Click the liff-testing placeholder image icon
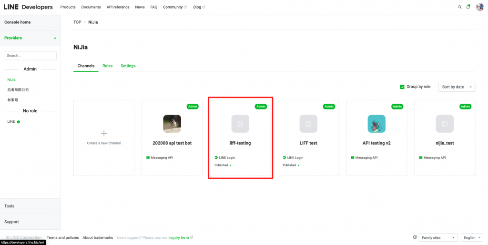Image resolution: width=488 pixels, height=245 pixels. click(x=240, y=124)
